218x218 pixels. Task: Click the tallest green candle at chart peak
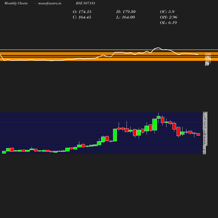point(155,124)
